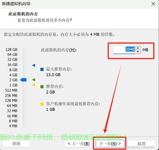Cancel the wizard with 取消
This screenshot has height=150, width=159.
(x=141, y=144)
